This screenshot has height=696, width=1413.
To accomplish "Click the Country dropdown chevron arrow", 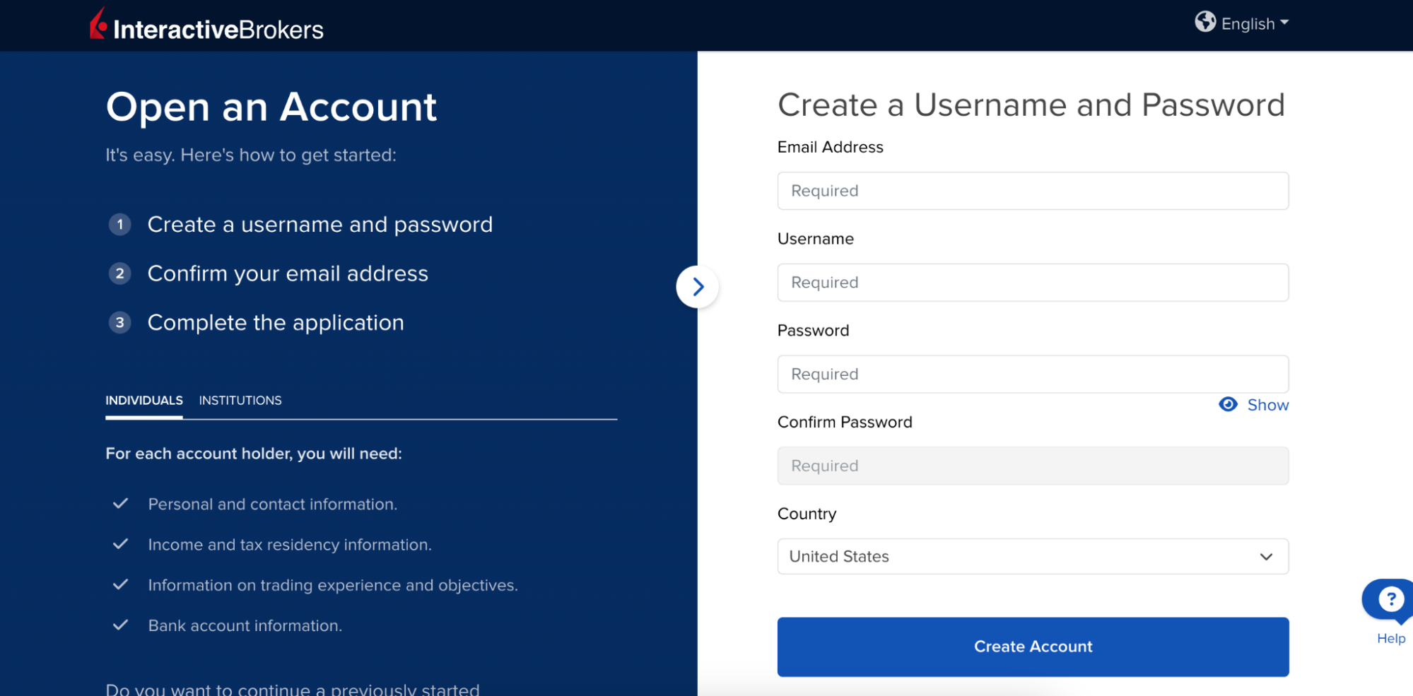I will pos(1266,557).
